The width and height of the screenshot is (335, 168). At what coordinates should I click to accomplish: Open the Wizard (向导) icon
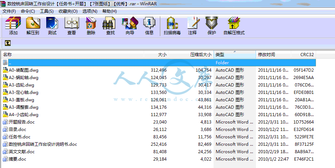coord(130,23)
